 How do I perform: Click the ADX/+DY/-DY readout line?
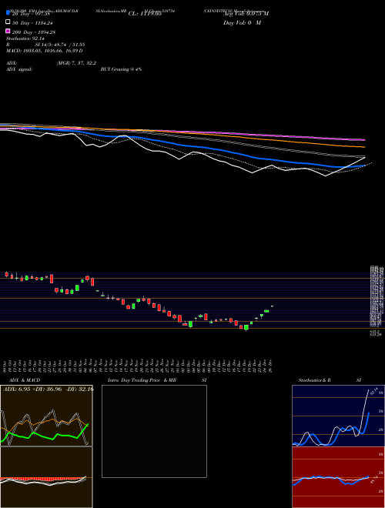coord(48,389)
